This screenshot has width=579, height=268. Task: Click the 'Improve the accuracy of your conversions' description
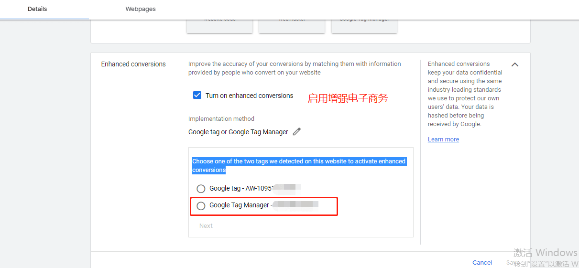click(295, 68)
